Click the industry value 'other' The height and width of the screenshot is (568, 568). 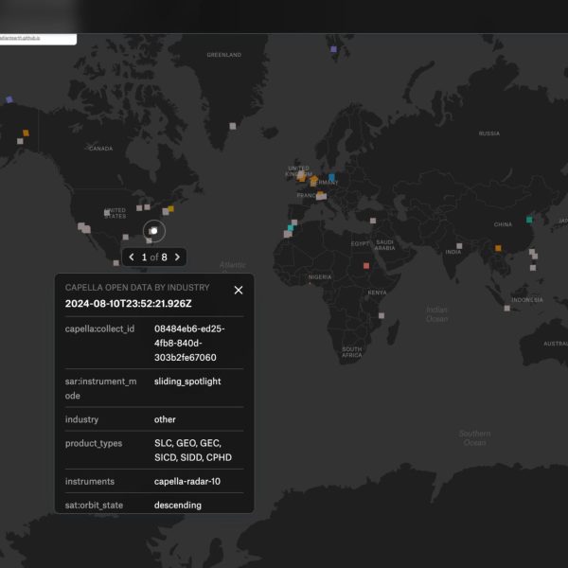[165, 419]
